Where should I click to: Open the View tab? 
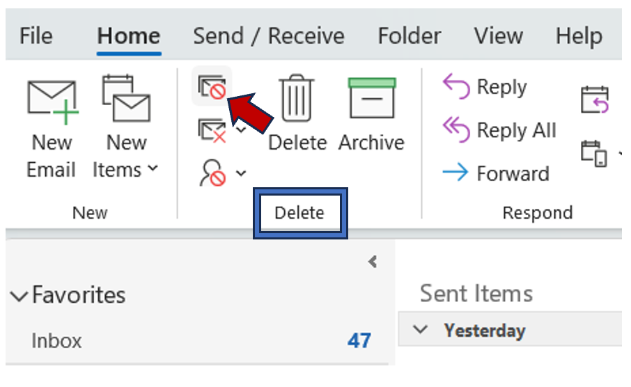click(498, 36)
